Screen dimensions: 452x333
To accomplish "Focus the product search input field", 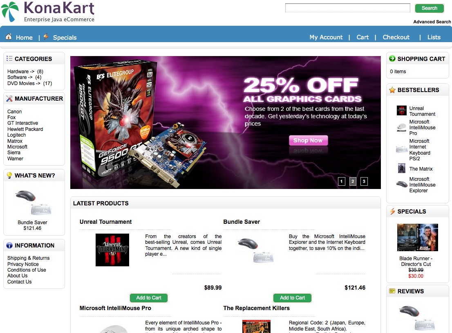I will click(x=348, y=8).
